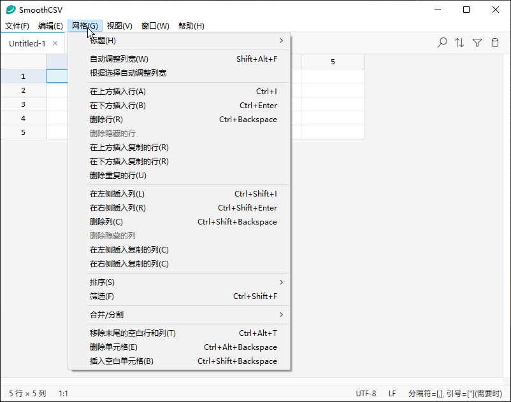511x402 pixels.
Task: Choose 在上方插入行(A) from menu
Action: [x=118, y=92]
